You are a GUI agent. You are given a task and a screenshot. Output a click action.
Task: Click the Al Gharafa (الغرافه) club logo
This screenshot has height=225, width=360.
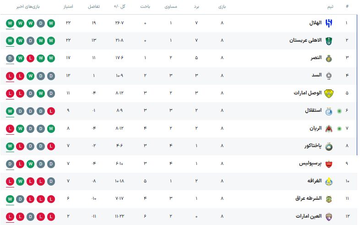328,181
